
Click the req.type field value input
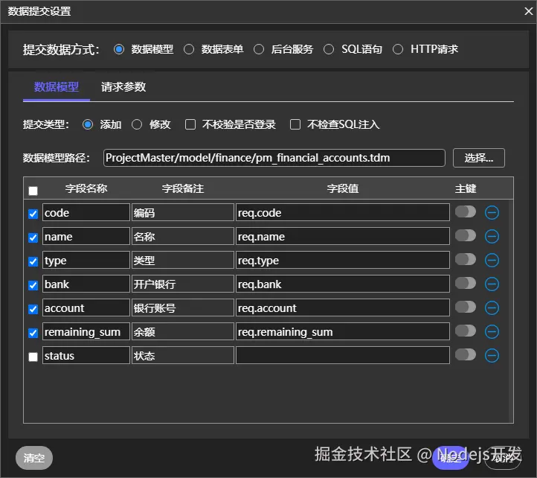click(343, 261)
